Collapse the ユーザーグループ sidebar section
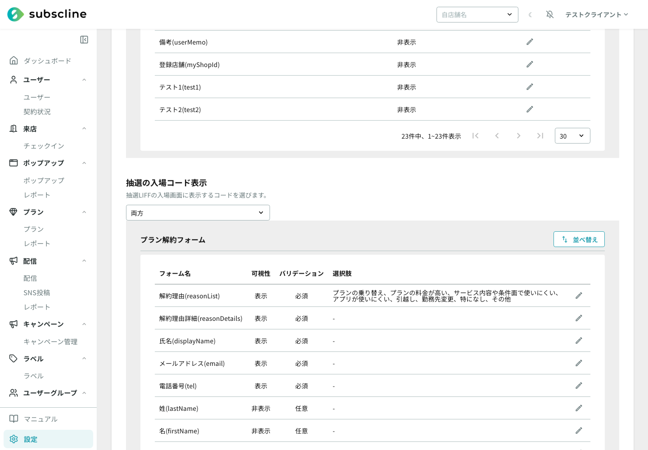The image size is (648, 450). (84, 393)
